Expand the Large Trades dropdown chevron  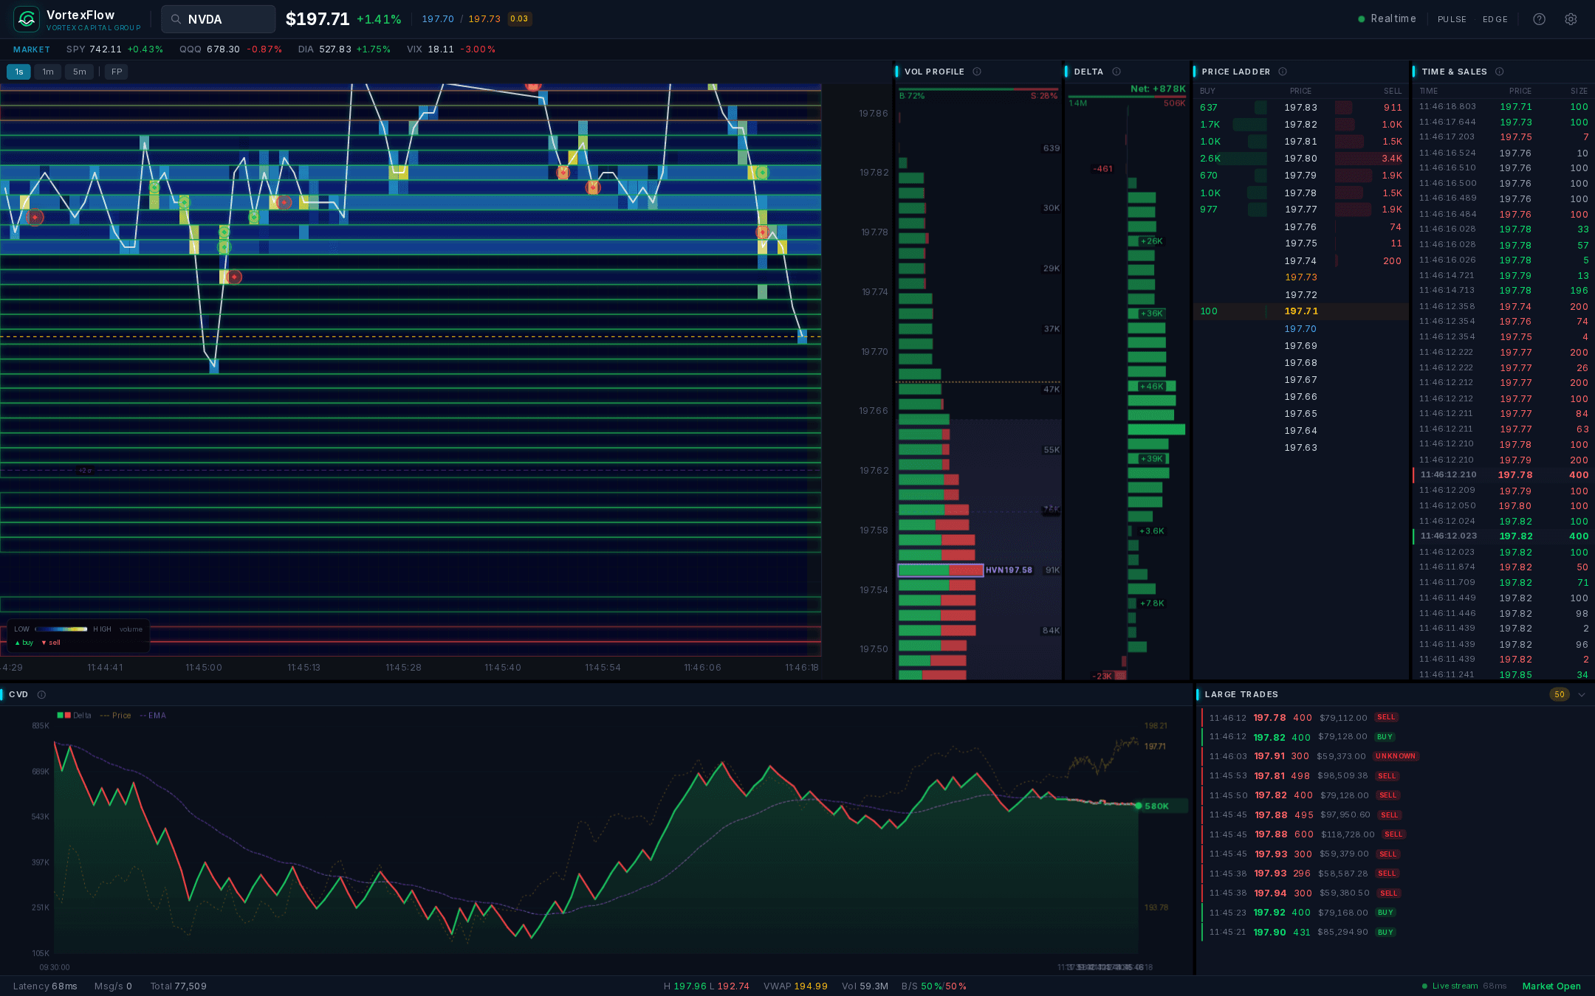(1582, 694)
